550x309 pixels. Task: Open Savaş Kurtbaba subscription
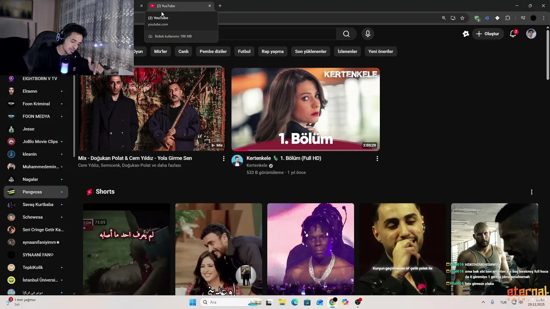[36, 204]
